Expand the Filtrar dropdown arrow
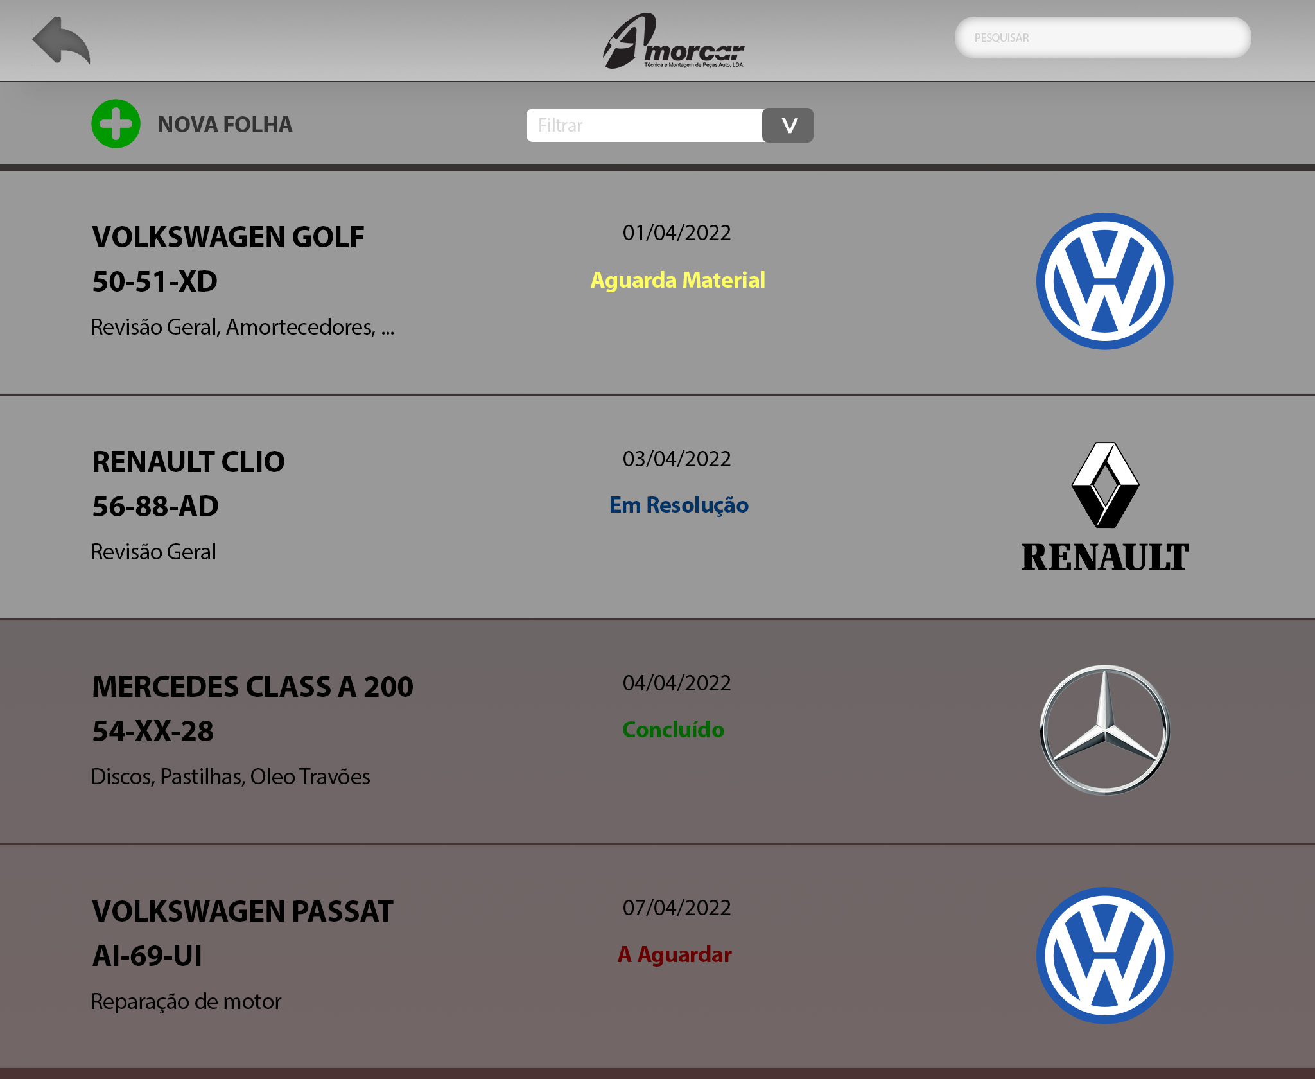 [788, 125]
